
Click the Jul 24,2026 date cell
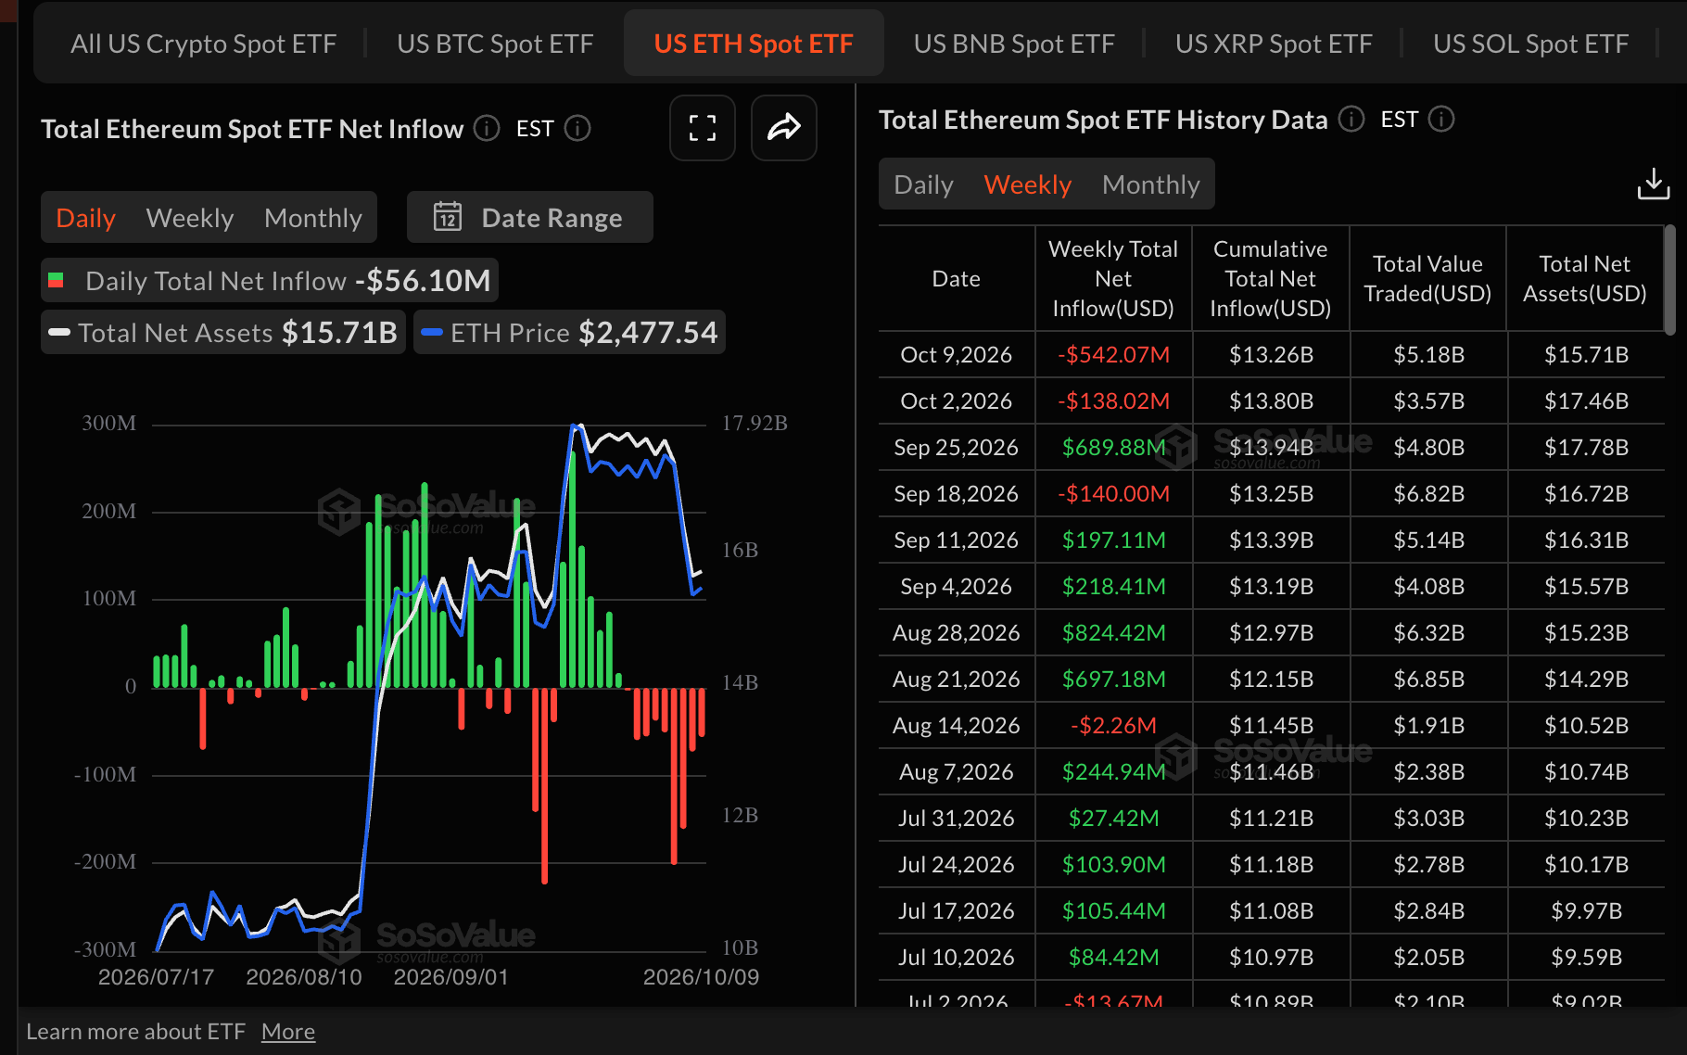coord(956,864)
